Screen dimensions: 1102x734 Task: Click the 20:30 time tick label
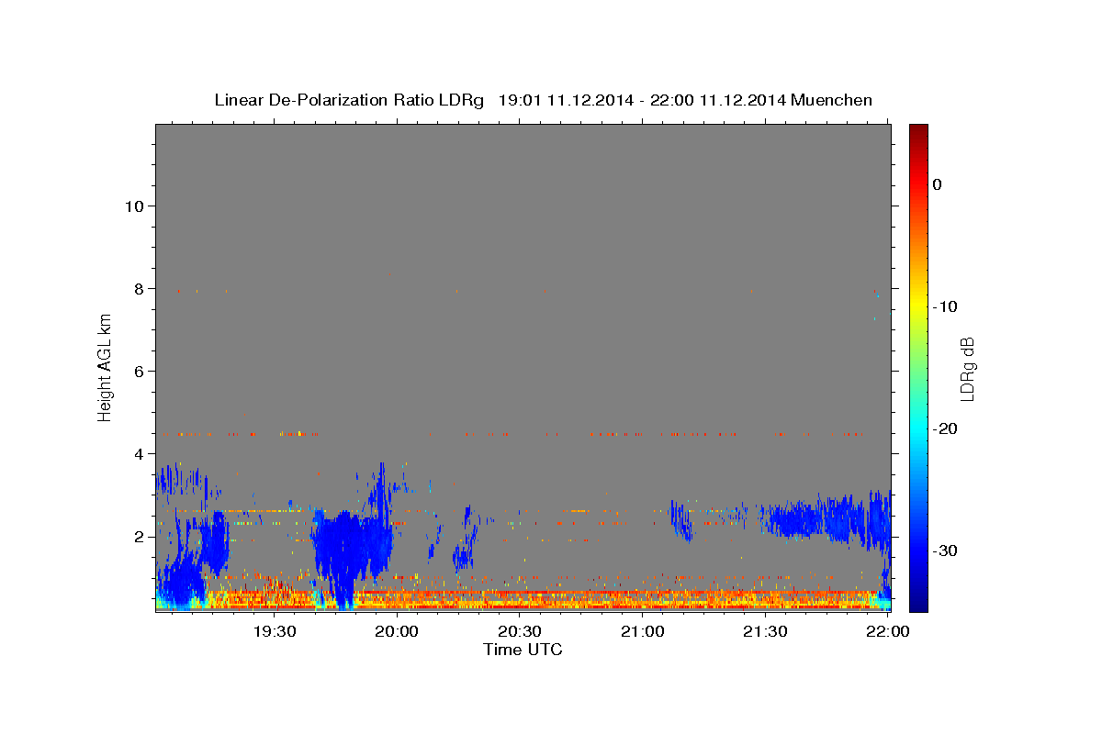[520, 631]
